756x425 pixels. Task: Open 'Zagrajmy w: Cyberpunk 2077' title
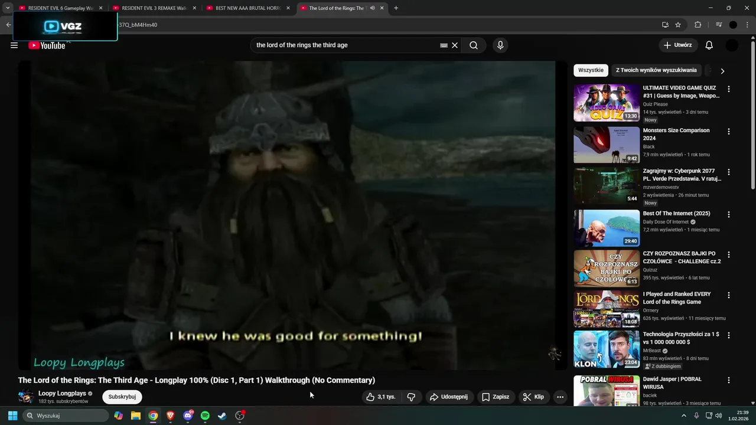point(682,175)
